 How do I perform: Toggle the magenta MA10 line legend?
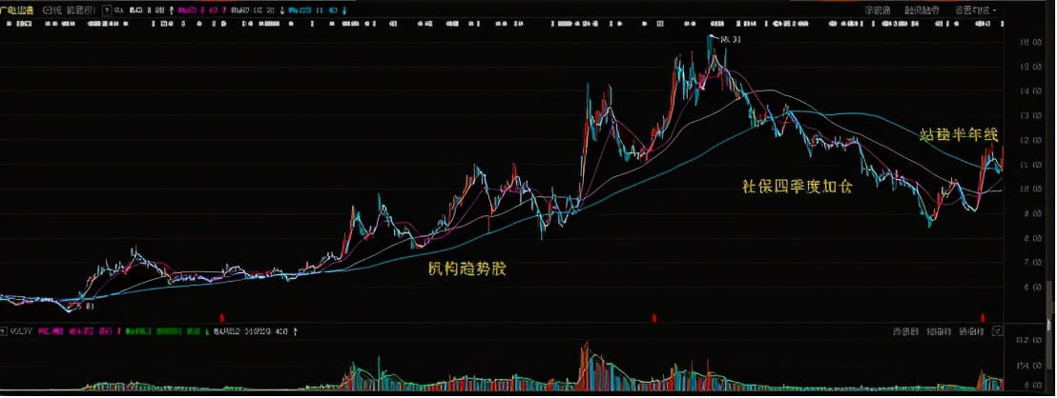coord(185,10)
